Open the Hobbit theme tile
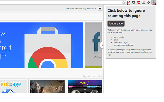 click(47, 87)
